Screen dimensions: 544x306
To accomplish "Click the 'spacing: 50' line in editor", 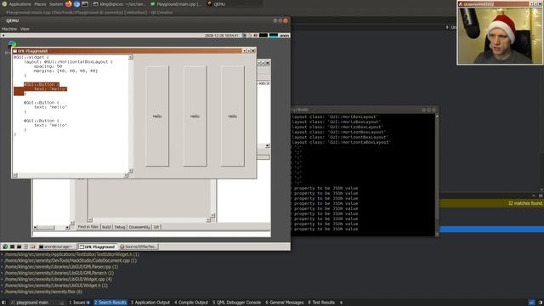I will click(48, 66).
